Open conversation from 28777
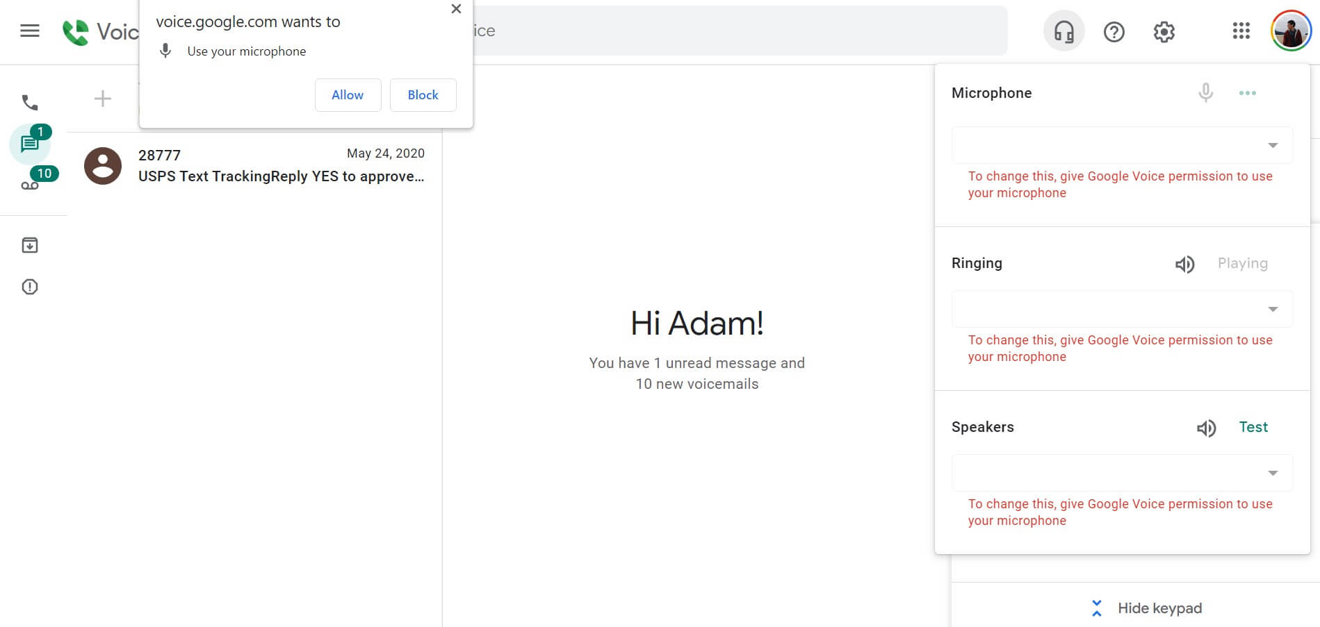 pos(254,166)
